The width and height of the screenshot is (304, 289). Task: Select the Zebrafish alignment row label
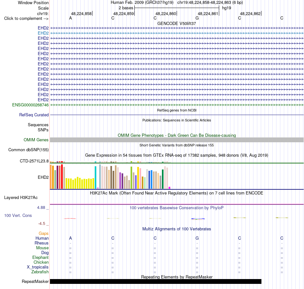pos(40,272)
